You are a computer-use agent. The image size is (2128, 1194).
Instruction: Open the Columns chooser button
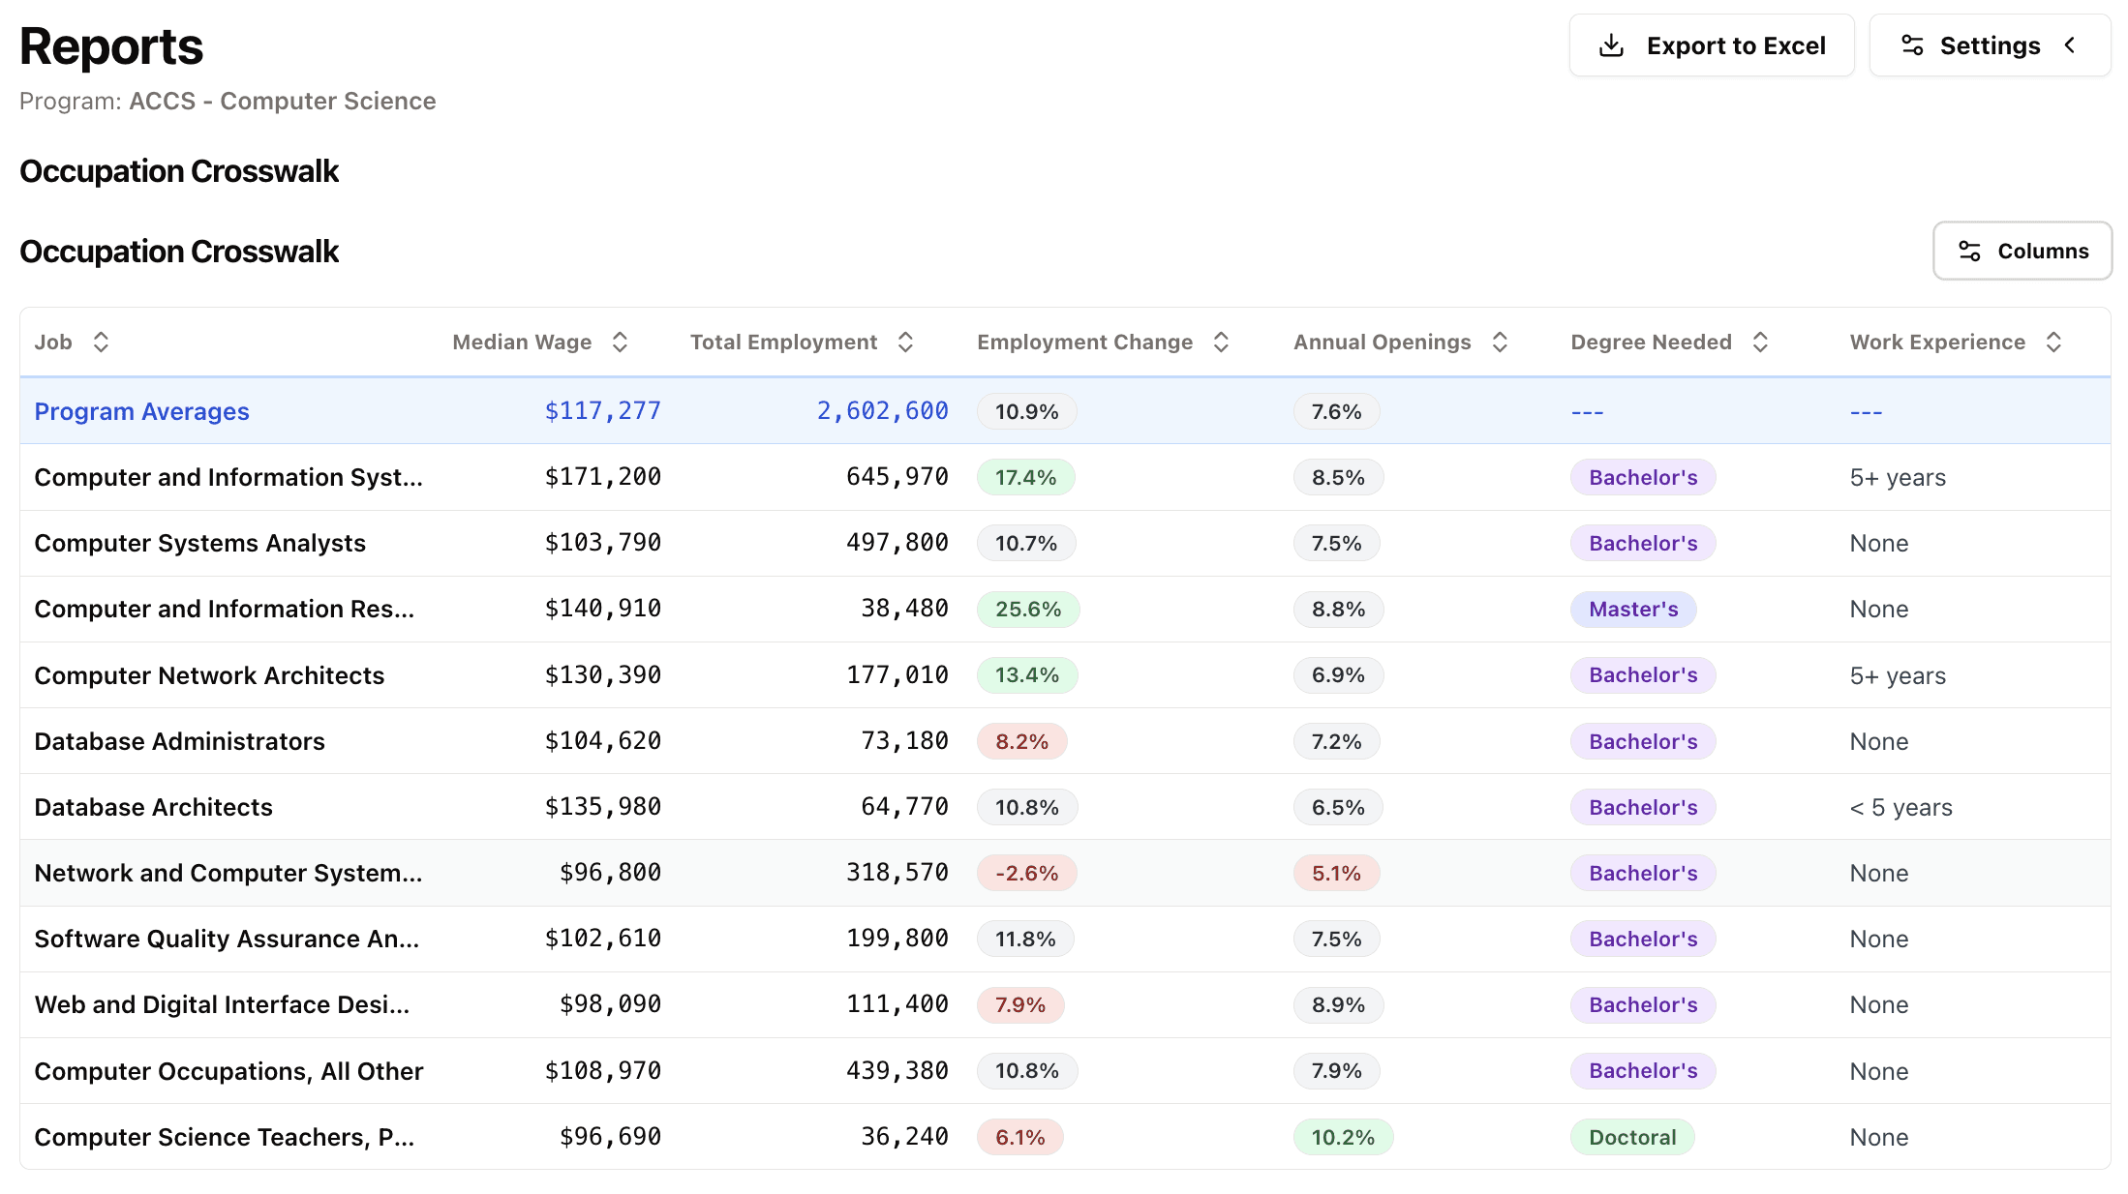(x=2022, y=252)
